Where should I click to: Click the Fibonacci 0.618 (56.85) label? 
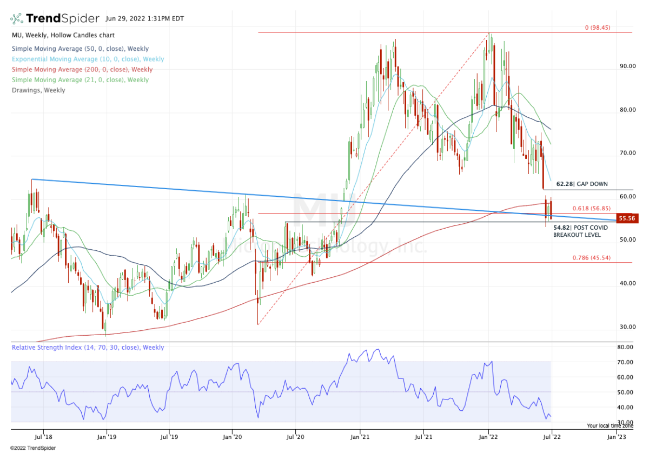pos(592,208)
